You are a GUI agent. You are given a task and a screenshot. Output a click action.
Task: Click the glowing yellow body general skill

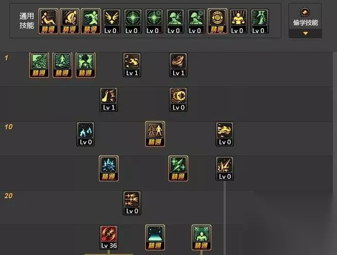(239, 21)
